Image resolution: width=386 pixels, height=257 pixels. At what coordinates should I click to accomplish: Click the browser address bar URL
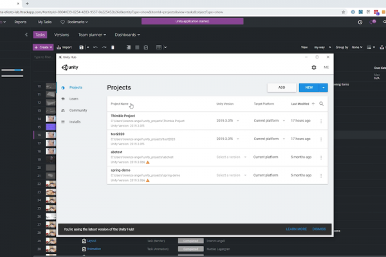[111, 12]
